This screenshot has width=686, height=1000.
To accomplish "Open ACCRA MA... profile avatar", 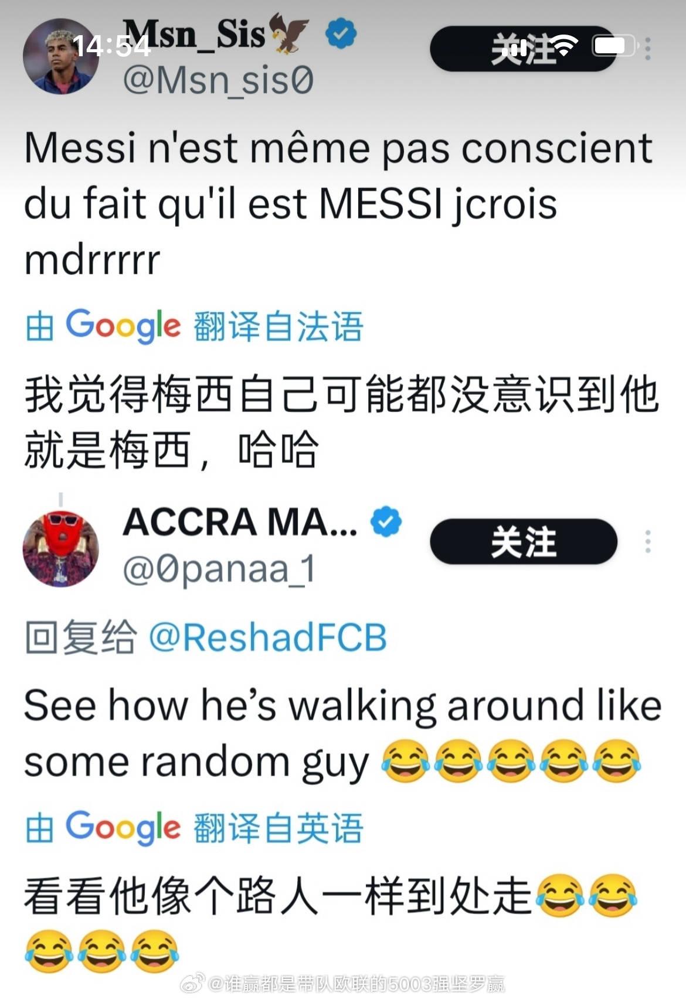I will point(60,548).
